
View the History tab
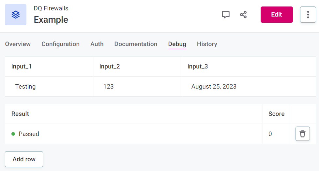(x=207, y=44)
